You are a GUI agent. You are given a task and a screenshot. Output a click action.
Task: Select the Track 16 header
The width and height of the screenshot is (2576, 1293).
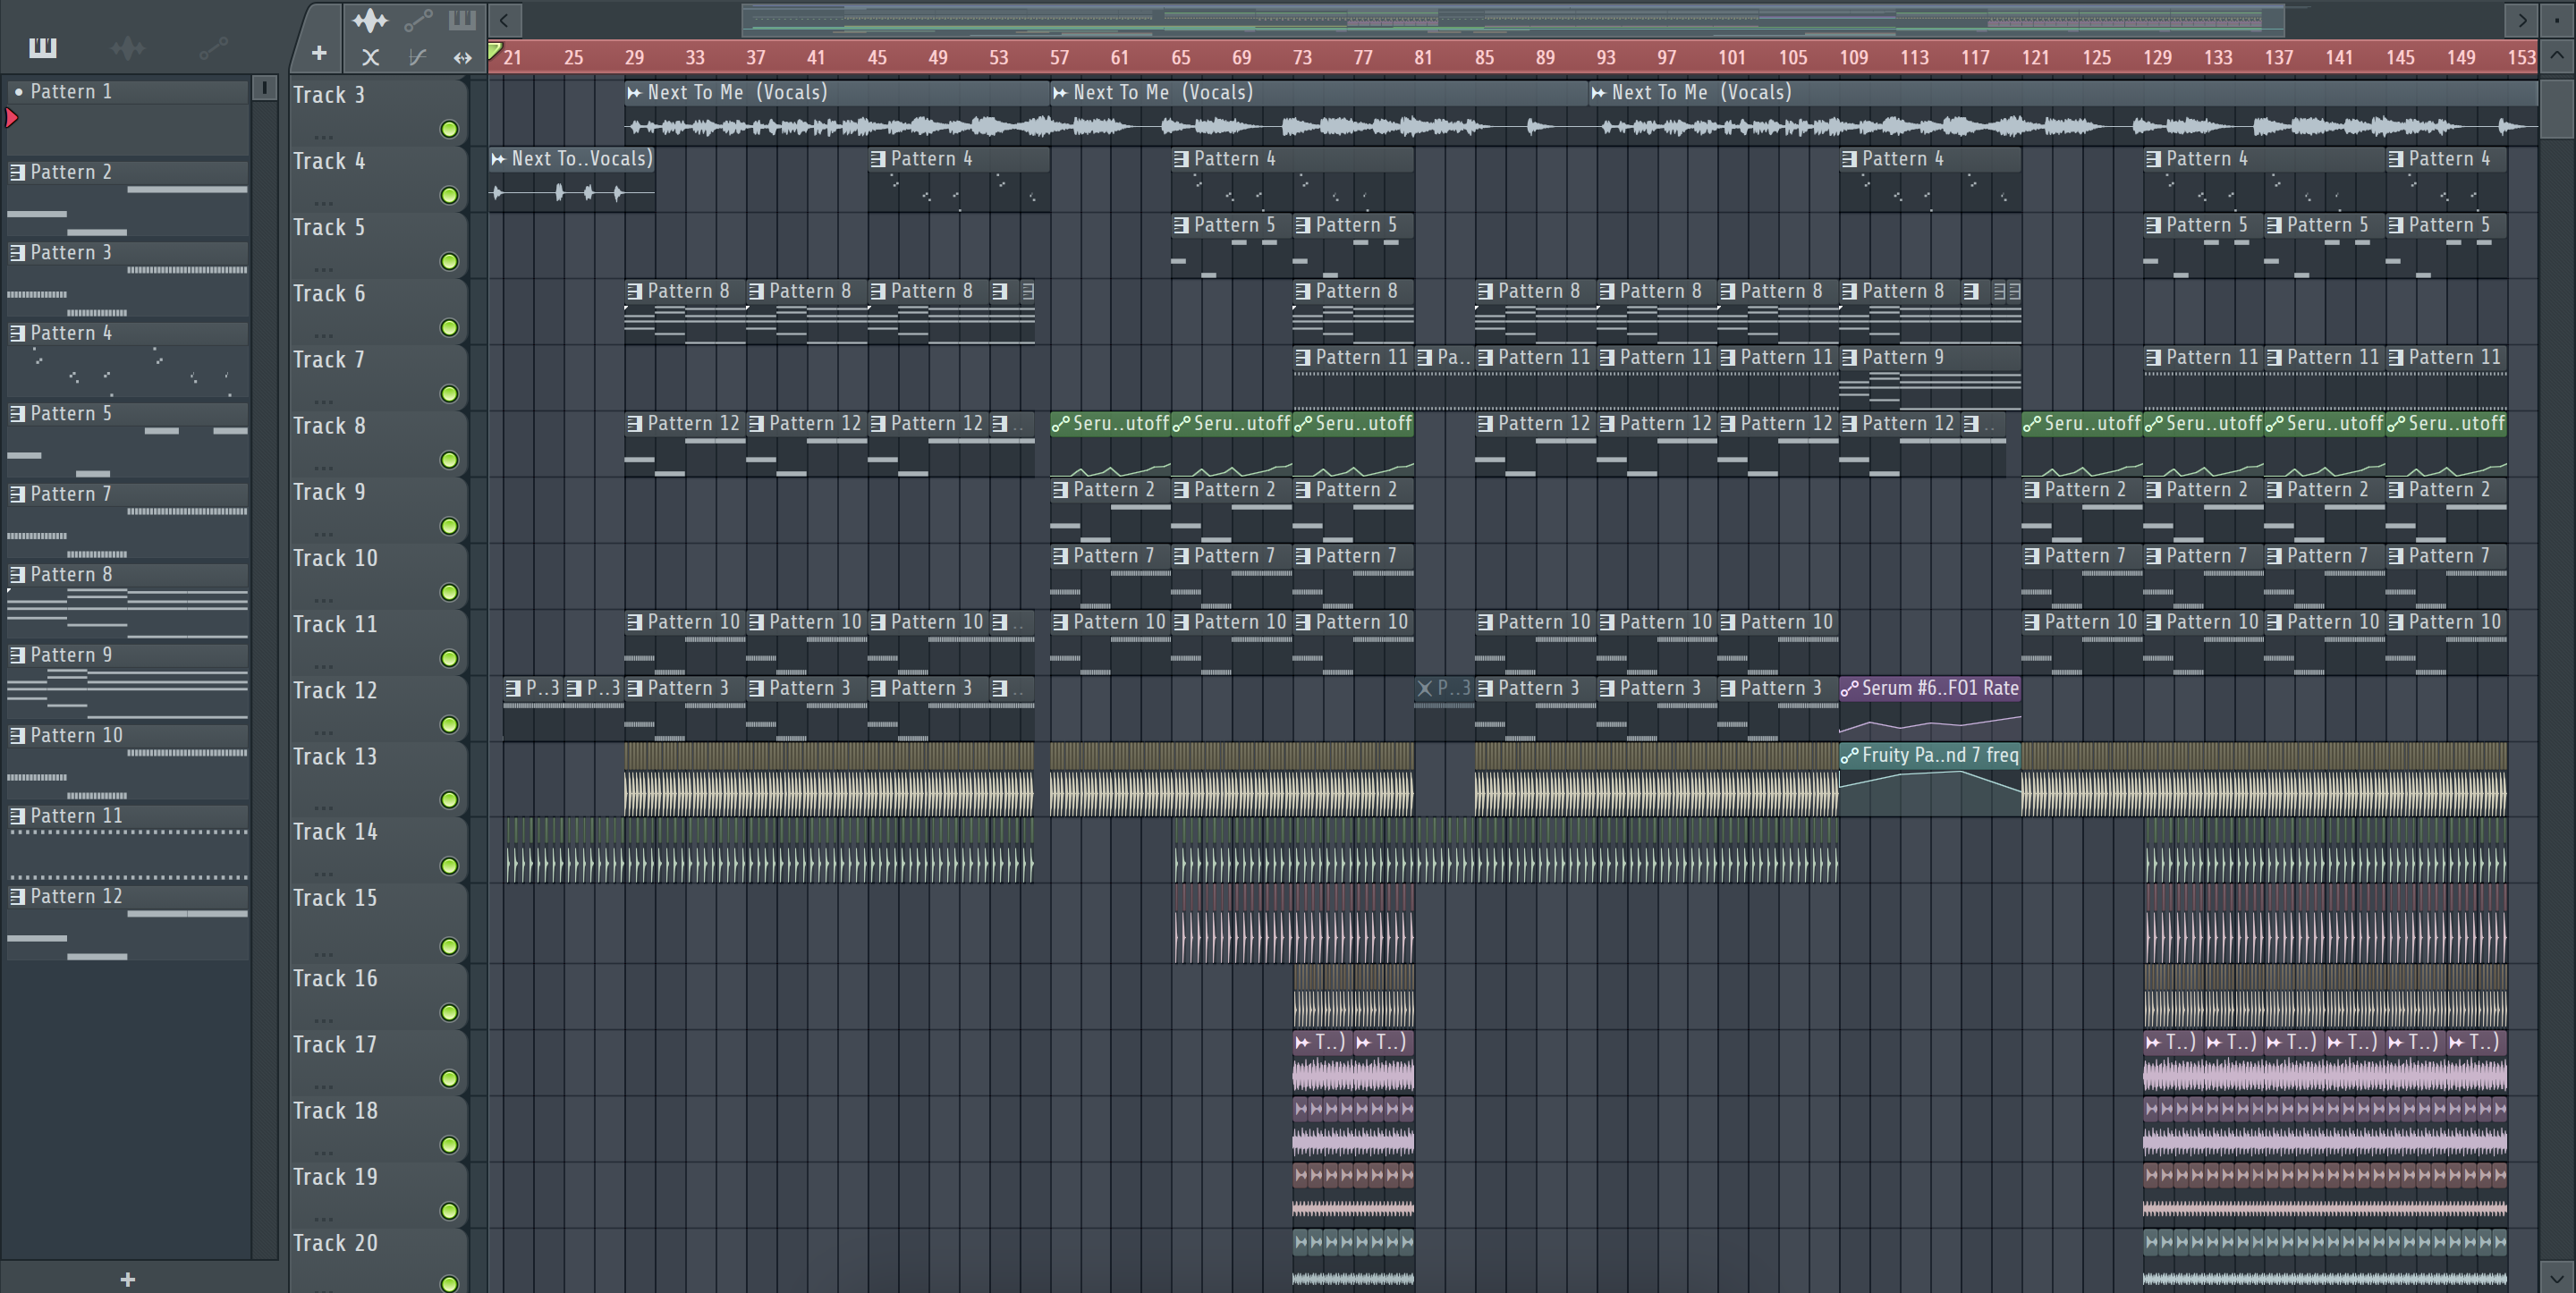tap(378, 996)
